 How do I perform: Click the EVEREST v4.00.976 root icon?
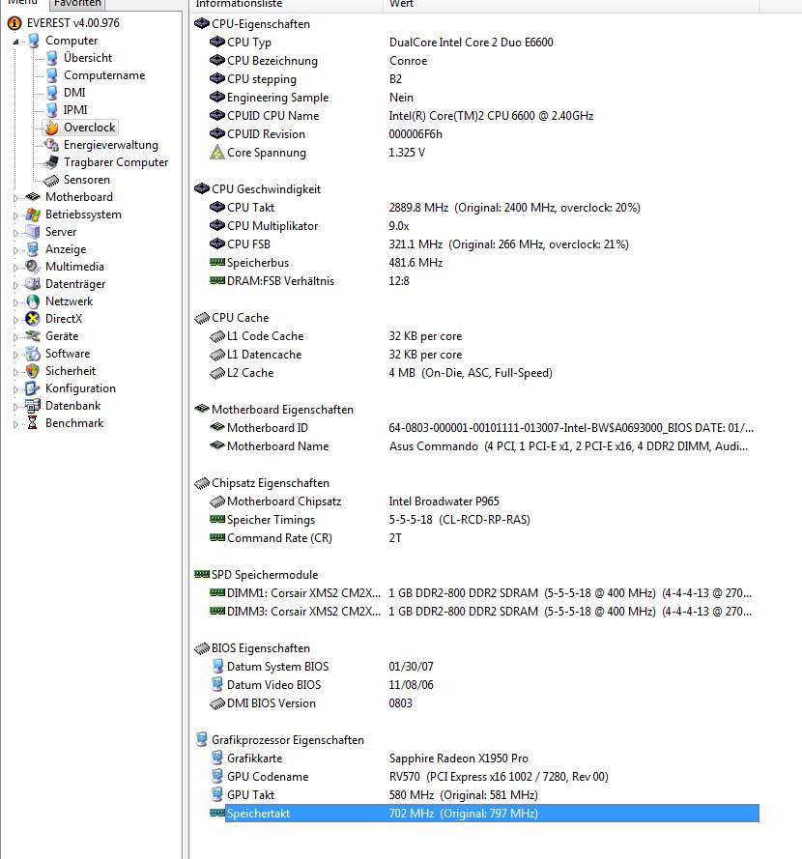click(x=14, y=23)
